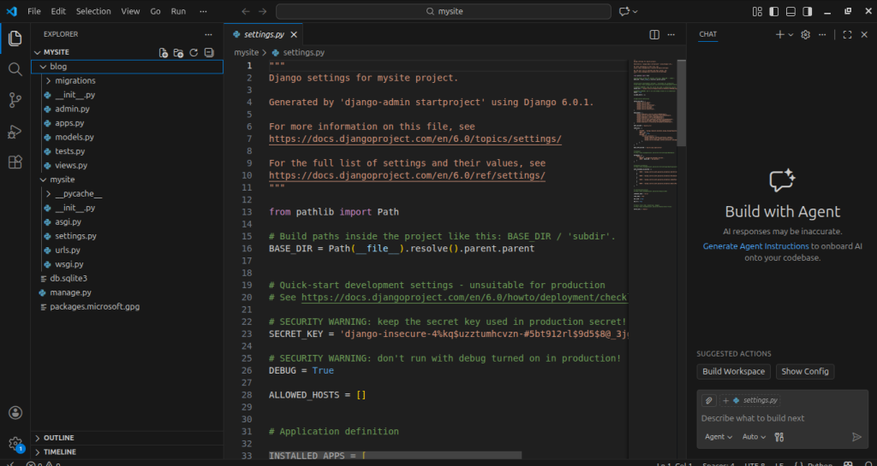Expand the migrations folder
The height and width of the screenshot is (466, 877).
(75, 80)
